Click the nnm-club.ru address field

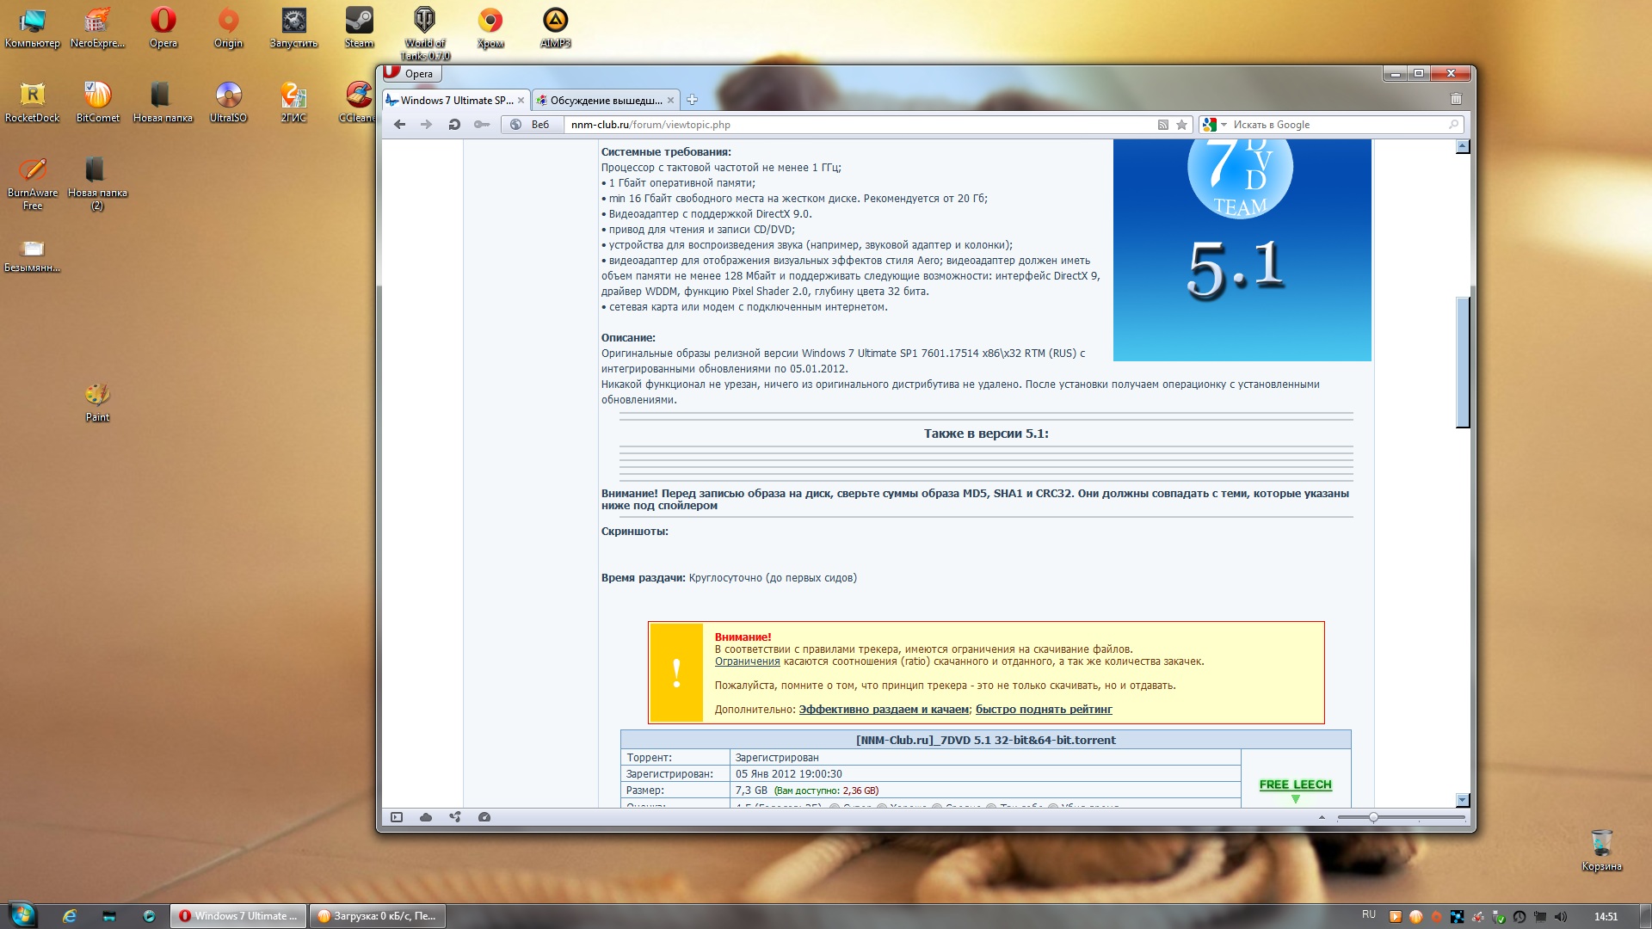tap(860, 125)
